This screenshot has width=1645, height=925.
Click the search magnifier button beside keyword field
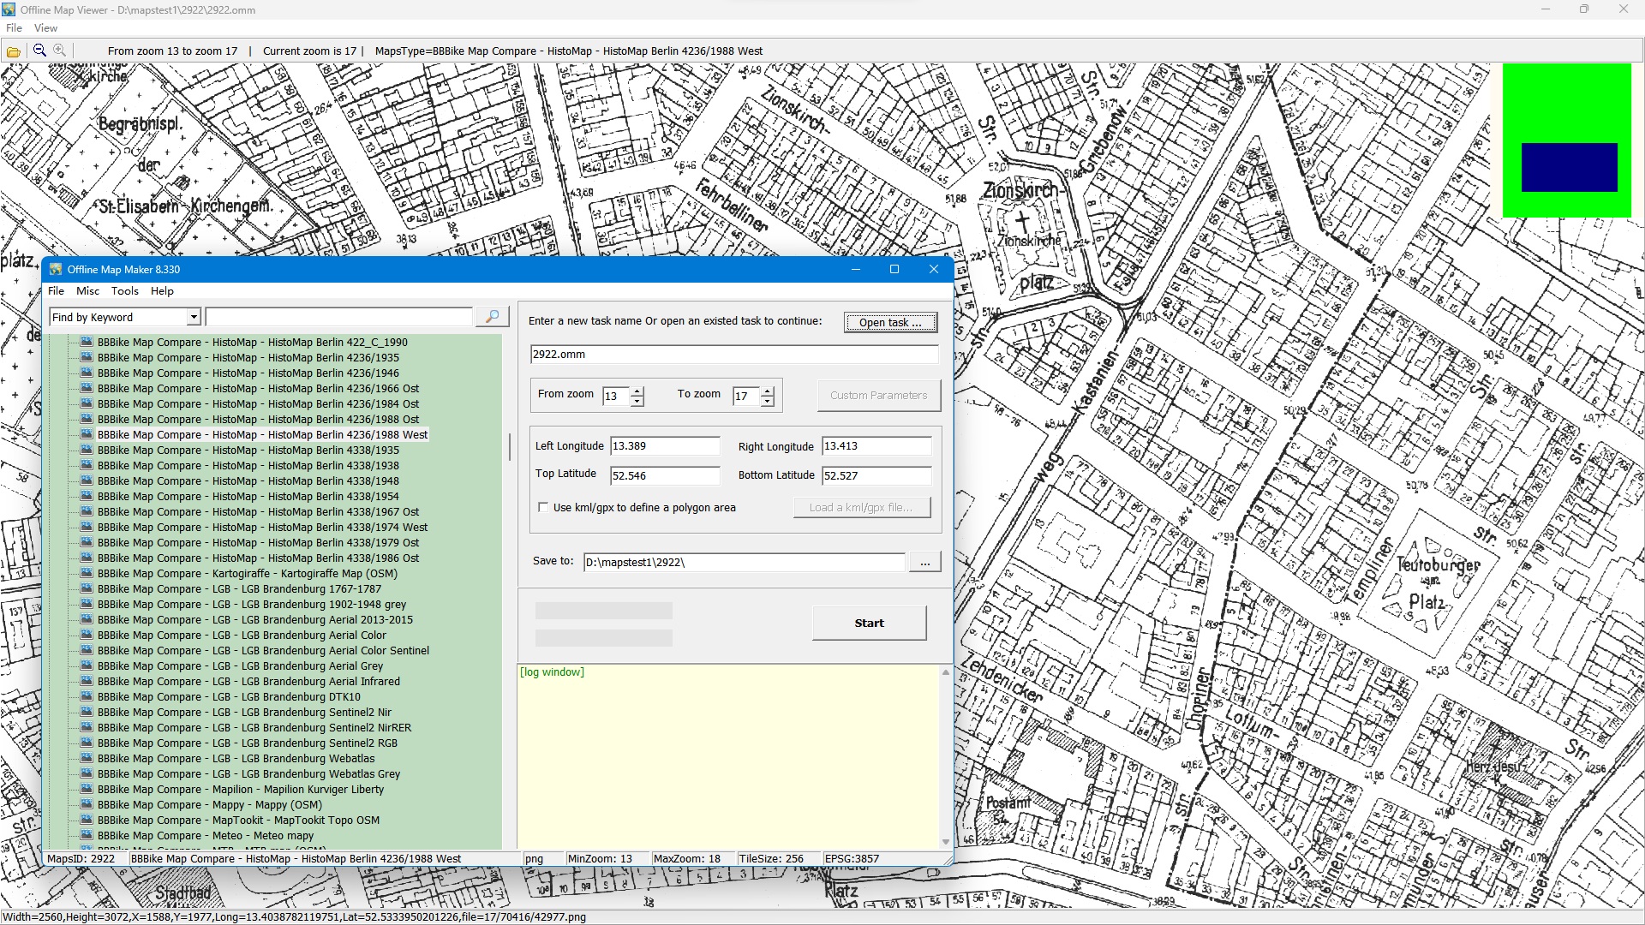click(492, 317)
